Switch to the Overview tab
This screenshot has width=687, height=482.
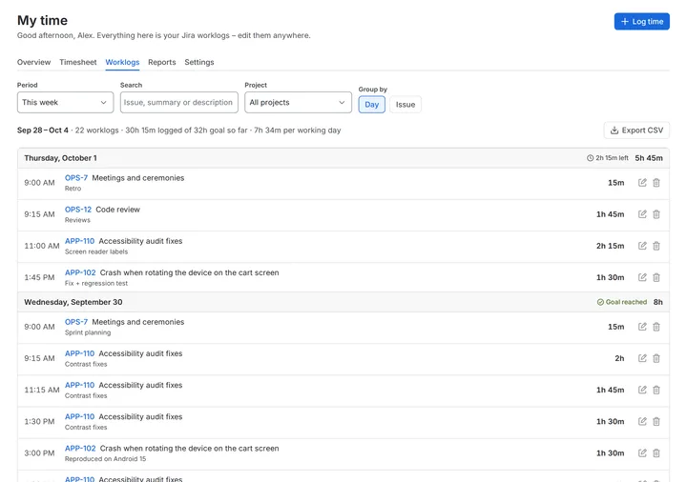[x=33, y=62]
